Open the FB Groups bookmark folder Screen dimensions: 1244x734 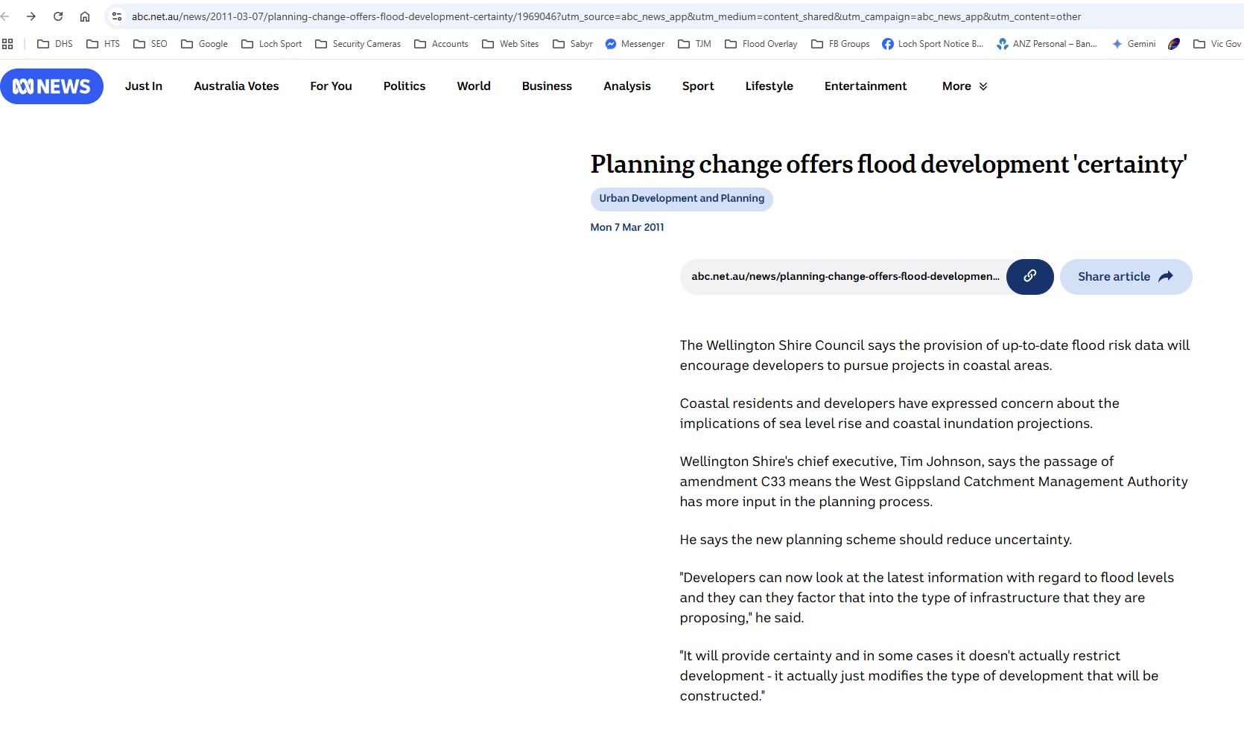click(840, 44)
